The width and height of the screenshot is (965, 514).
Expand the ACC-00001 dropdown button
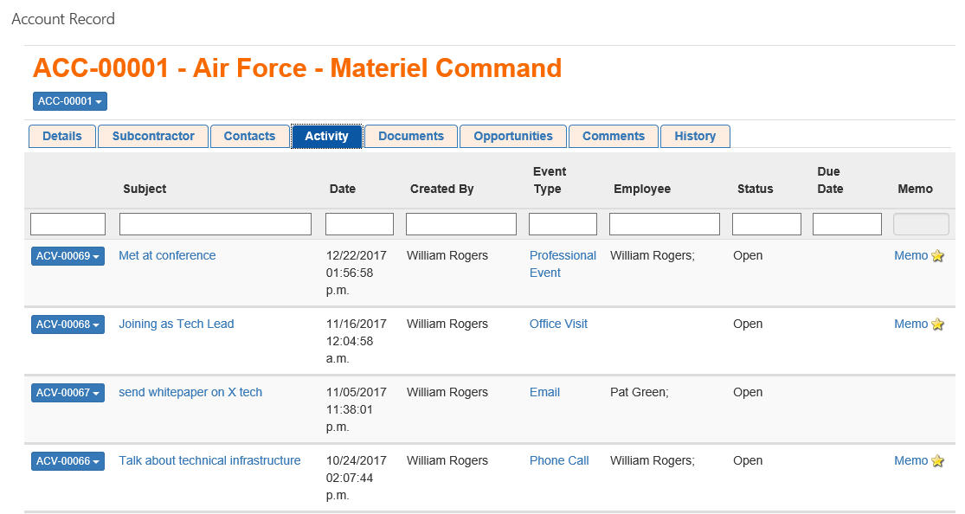click(70, 101)
